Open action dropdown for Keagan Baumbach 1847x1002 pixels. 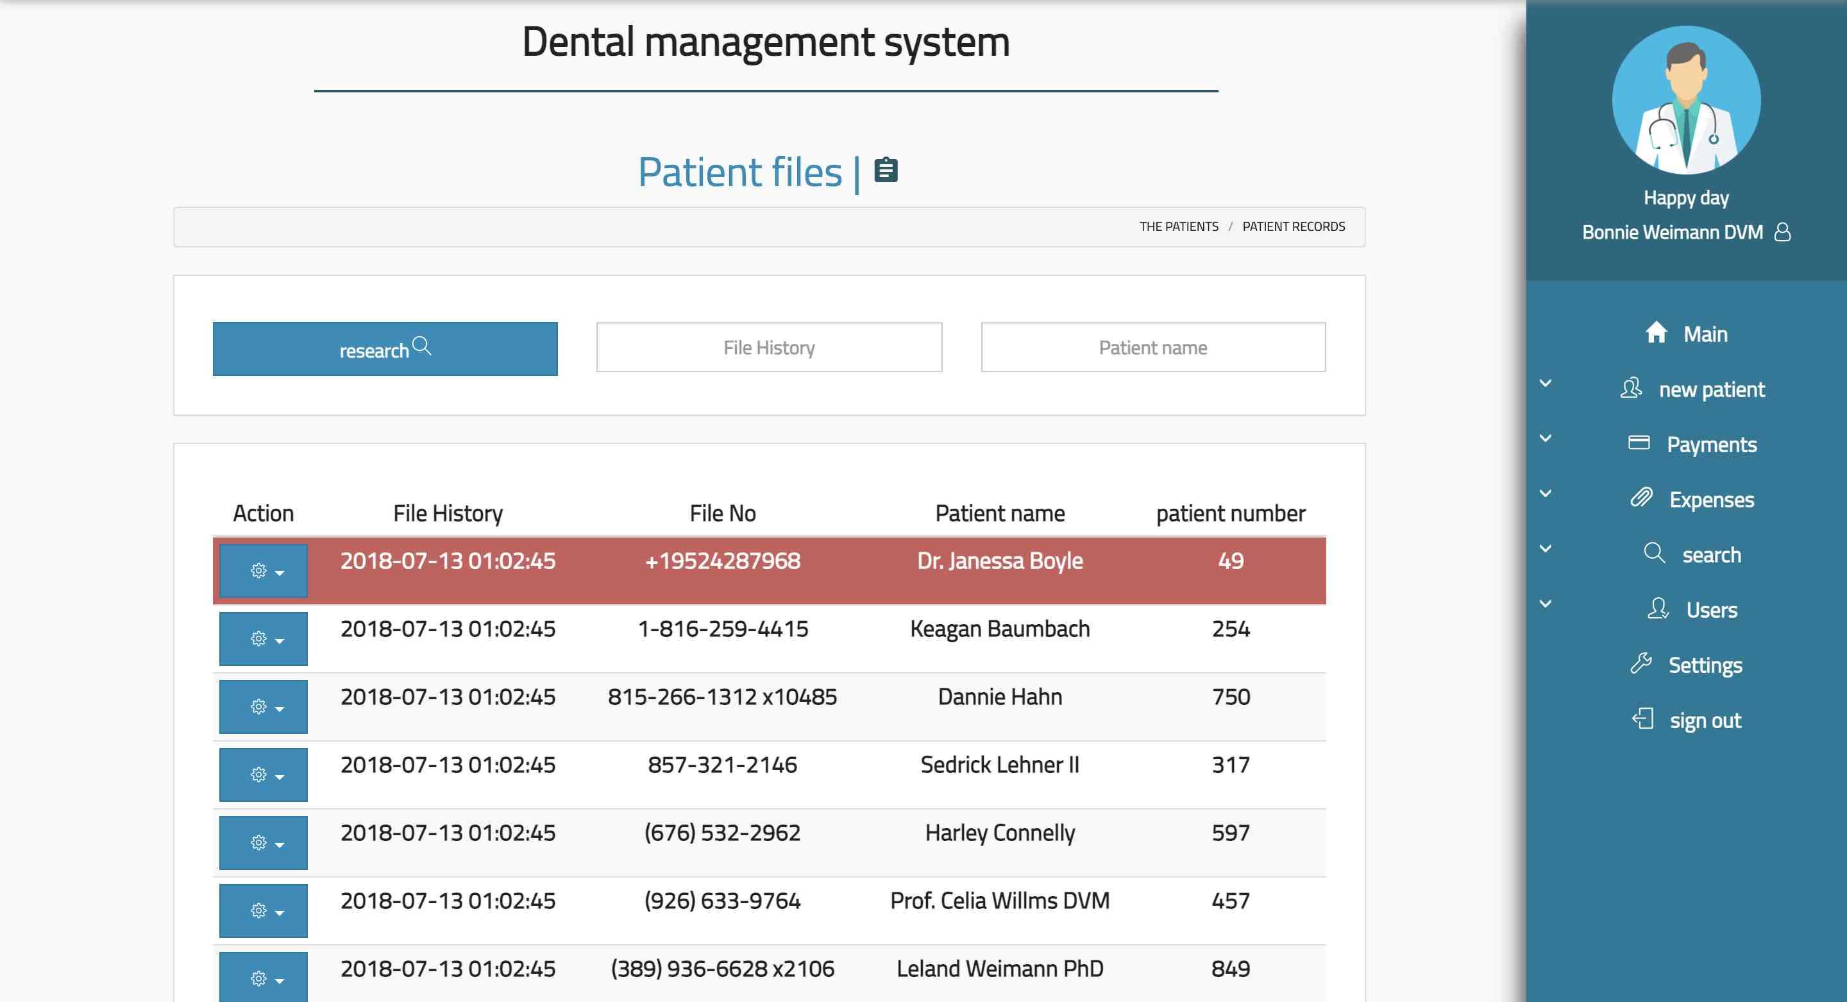point(263,638)
